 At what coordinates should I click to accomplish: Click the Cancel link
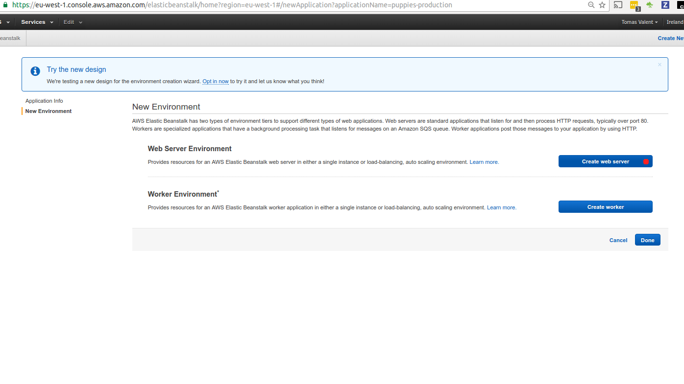pyautogui.click(x=618, y=240)
